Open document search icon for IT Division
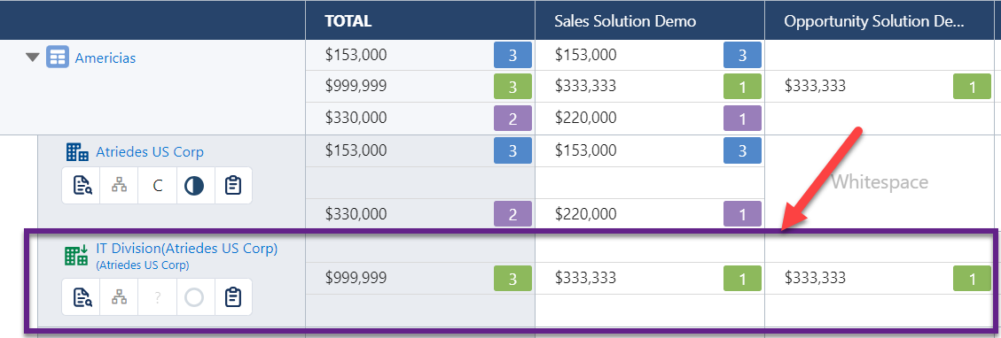The height and width of the screenshot is (338, 1001). [x=82, y=297]
